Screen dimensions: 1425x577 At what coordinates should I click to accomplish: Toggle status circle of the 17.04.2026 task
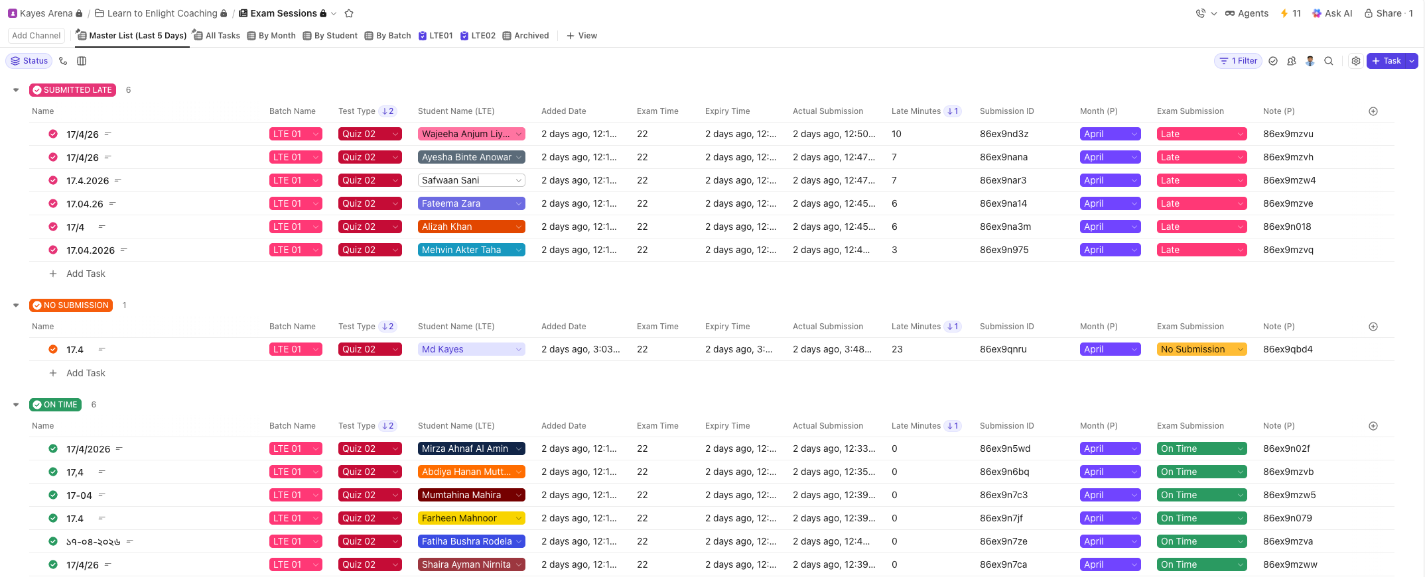(x=53, y=250)
